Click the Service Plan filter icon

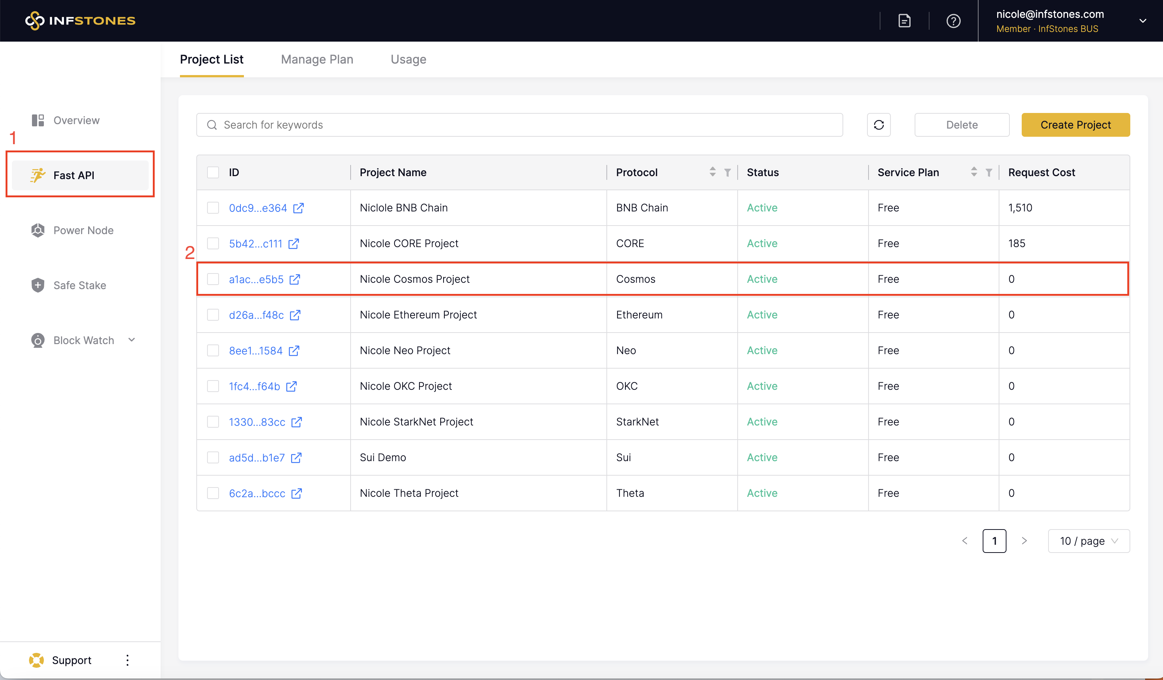(989, 172)
